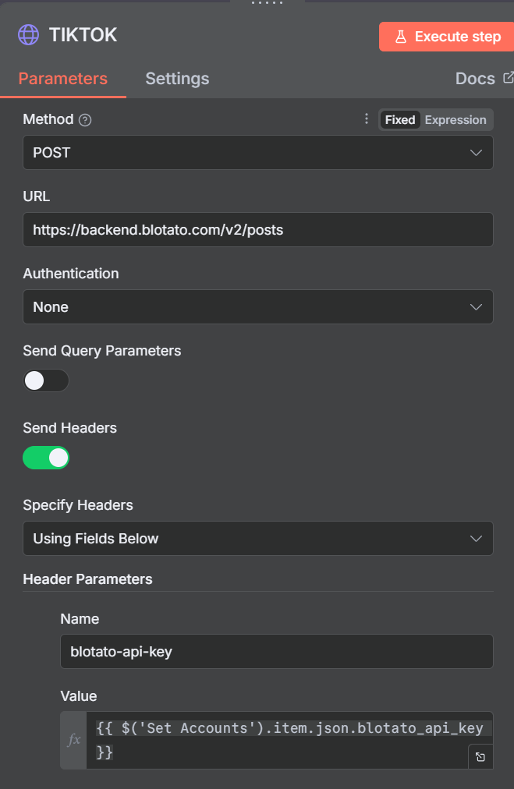Click the Method help question mark icon
The width and height of the screenshot is (514, 789).
(85, 120)
